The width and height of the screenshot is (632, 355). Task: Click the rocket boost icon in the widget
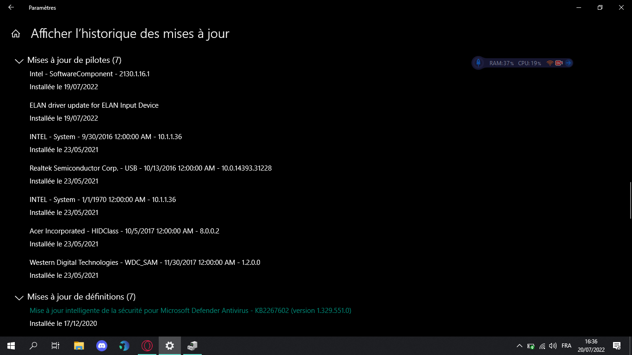coord(478,63)
